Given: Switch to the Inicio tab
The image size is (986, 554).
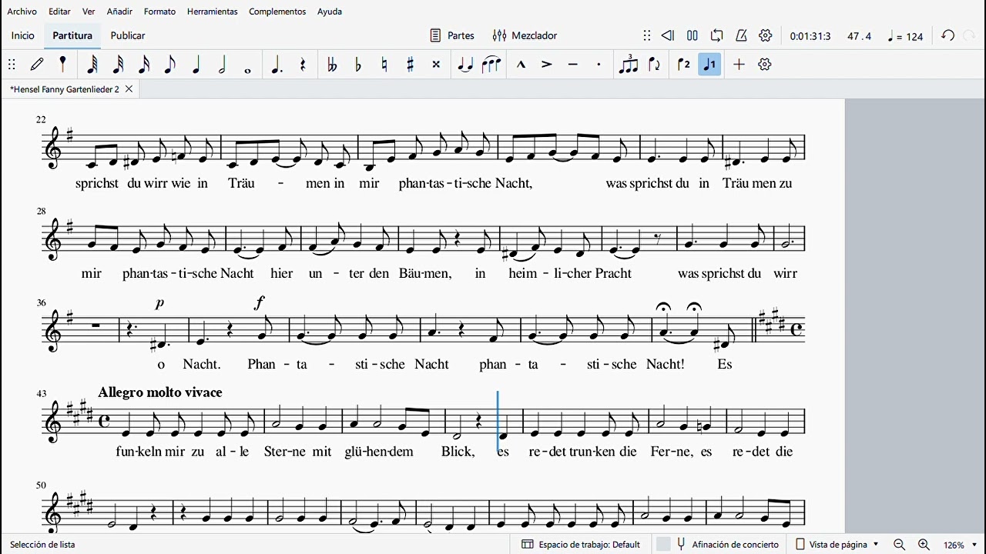Looking at the screenshot, I should pyautogui.click(x=23, y=35).
